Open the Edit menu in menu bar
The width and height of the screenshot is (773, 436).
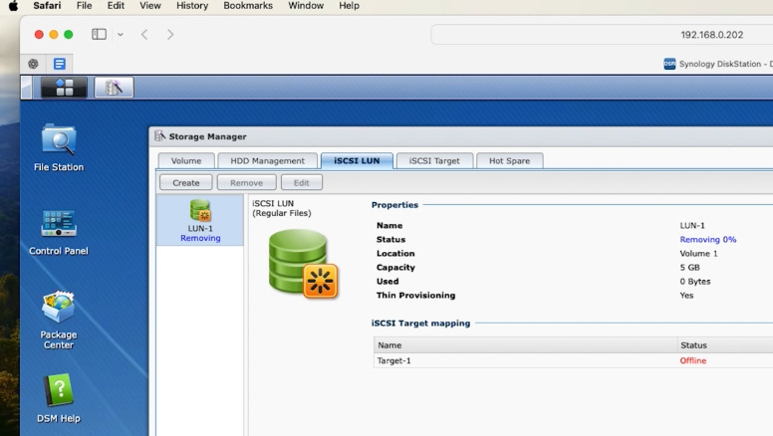pyautogui.click(x=116, y=6)
